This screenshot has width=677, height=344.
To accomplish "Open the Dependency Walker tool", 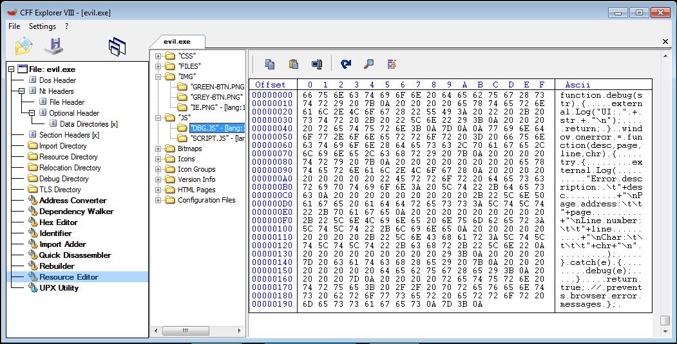I will click(x=77, y=212).
